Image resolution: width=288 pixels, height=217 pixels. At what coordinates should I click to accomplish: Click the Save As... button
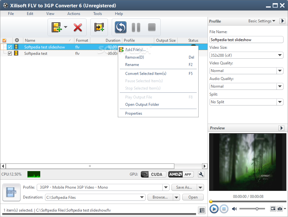(184, 187)
